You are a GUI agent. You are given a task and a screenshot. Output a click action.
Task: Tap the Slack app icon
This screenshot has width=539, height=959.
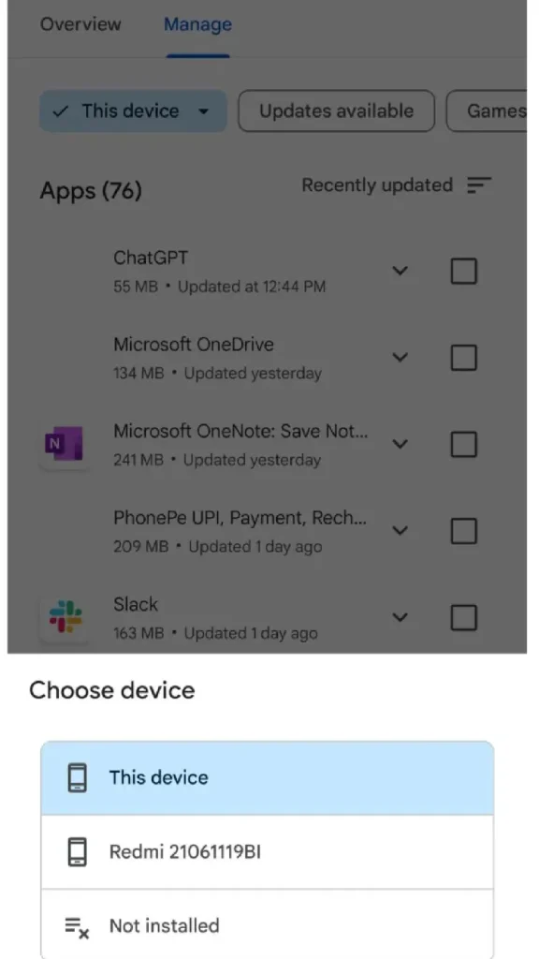tap(66, 616)
